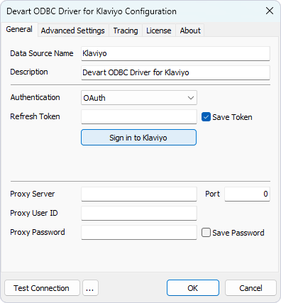The width and height of the screenshot is (281, 303).
Task: Uncheck the Save Token checkbox
Action: 206,117
